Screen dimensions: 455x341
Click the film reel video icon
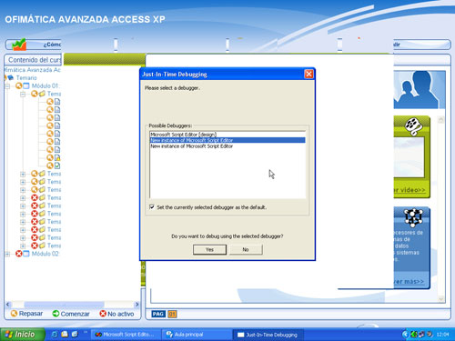pyautogui.click(x=413, y=125)
